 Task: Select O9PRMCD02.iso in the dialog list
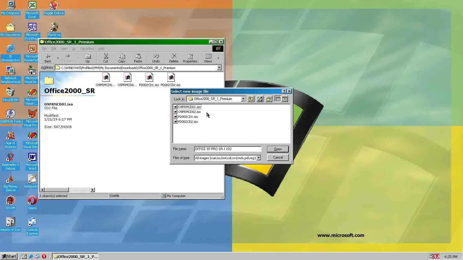coord(187,112)
